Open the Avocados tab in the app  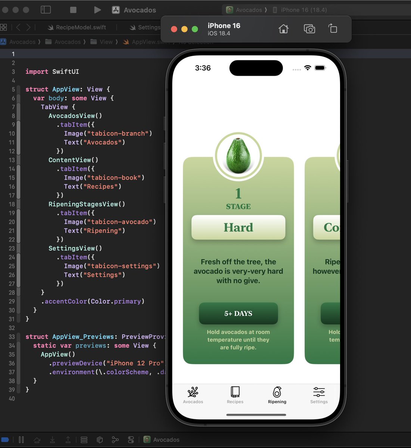pyautogui.click(x=193, y=395)
